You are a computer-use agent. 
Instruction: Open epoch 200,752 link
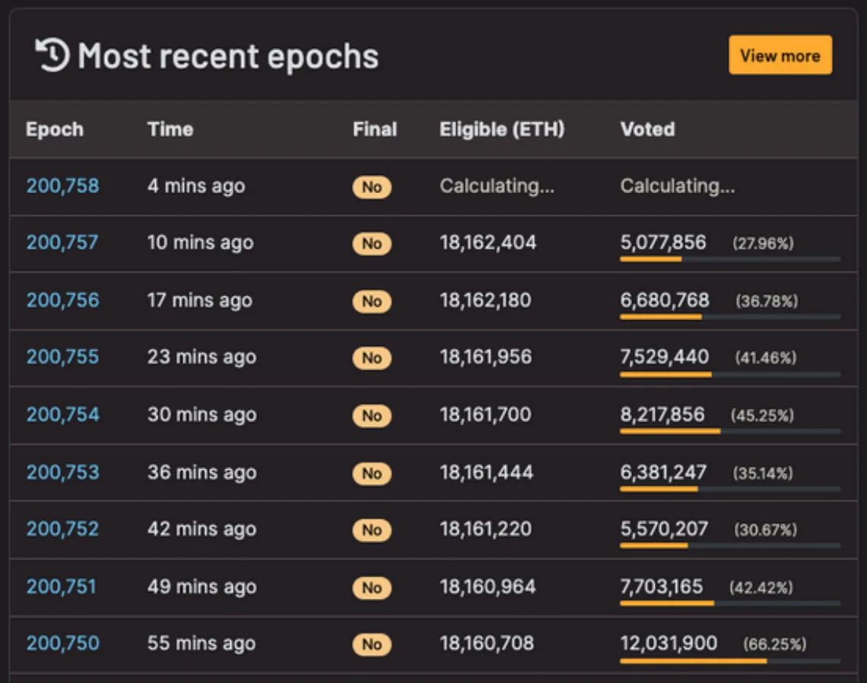coord(63,529)
